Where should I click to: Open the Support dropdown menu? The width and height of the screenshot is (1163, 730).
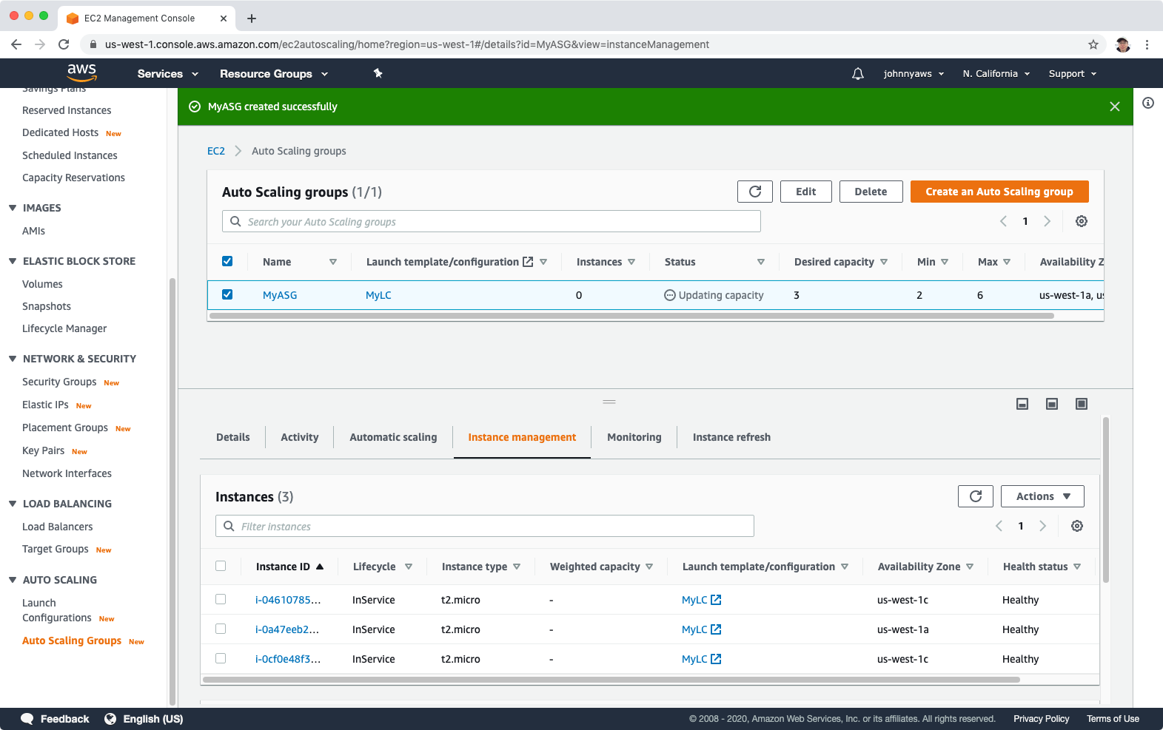[x=1073, y=74]
